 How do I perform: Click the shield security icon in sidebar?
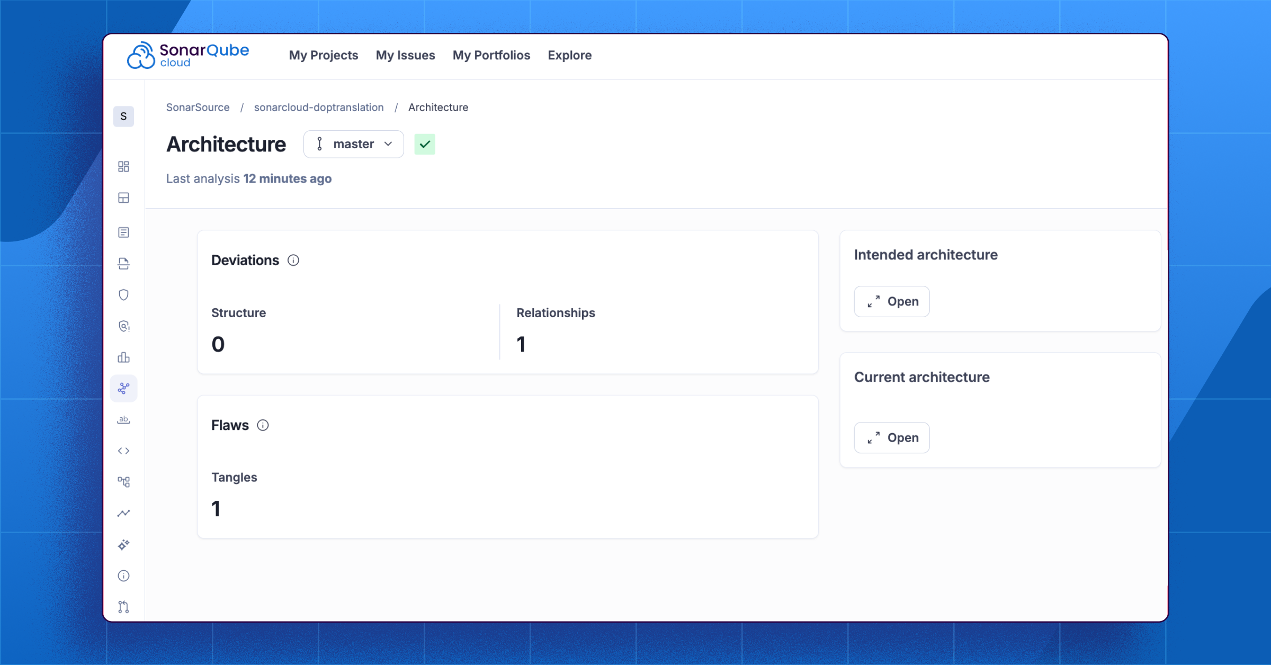click(123, 295)
